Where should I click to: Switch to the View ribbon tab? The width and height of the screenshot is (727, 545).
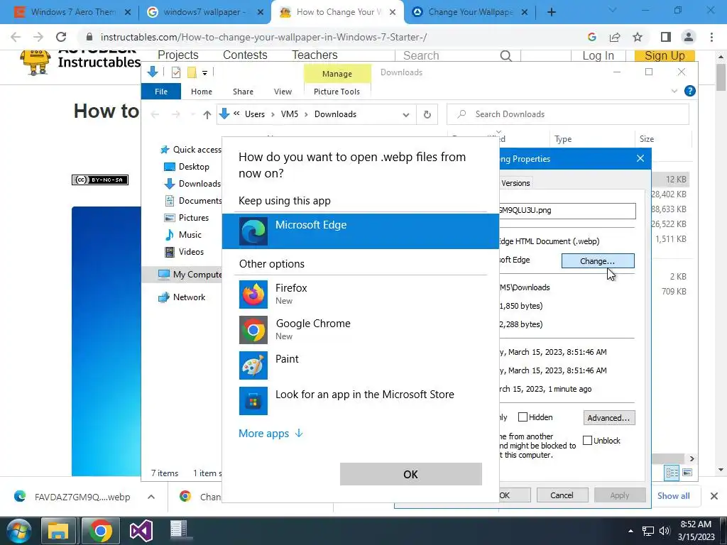tap(283, 92)
